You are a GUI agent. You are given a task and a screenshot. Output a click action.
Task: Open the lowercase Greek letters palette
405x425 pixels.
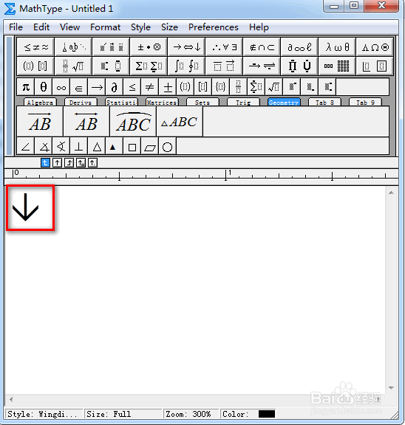click(x=338, y=47)
